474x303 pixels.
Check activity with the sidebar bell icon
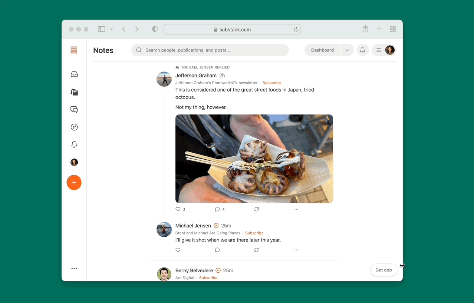point(74,144)
